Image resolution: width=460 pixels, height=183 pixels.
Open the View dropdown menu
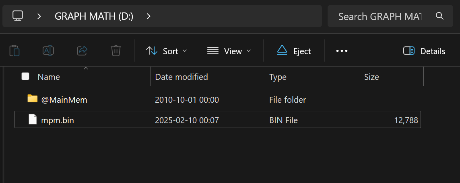(229, 51)
